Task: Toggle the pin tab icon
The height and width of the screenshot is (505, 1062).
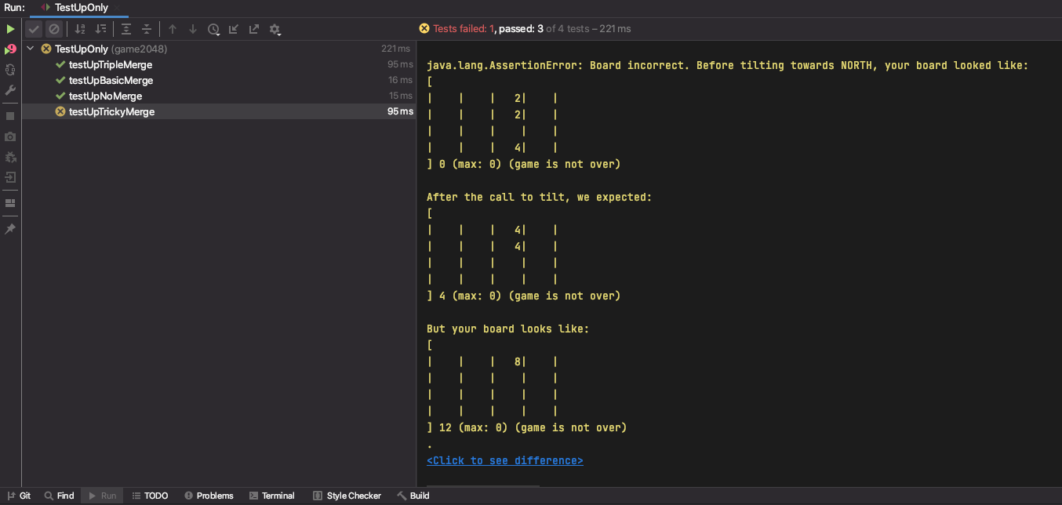Action: coord(10,229)
